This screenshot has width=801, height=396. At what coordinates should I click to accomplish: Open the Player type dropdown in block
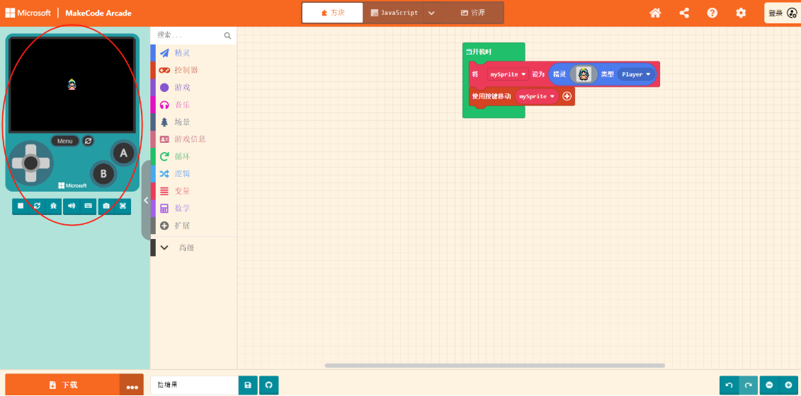click(x=636, y=74)
